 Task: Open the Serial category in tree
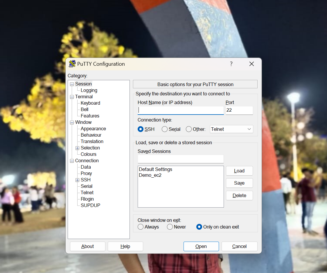pos(86,186)
